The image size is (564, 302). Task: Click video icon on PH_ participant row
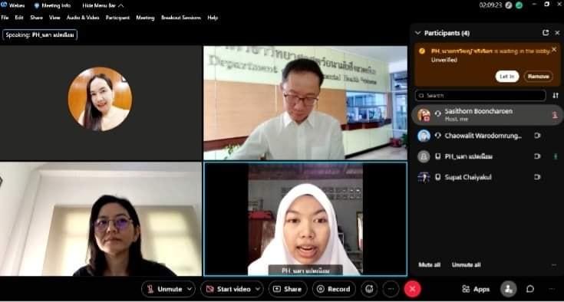point(537,156)
